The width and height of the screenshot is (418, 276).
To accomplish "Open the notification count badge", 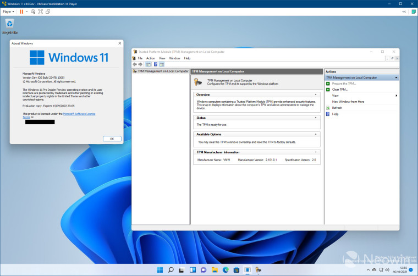I will click(411, 269).
